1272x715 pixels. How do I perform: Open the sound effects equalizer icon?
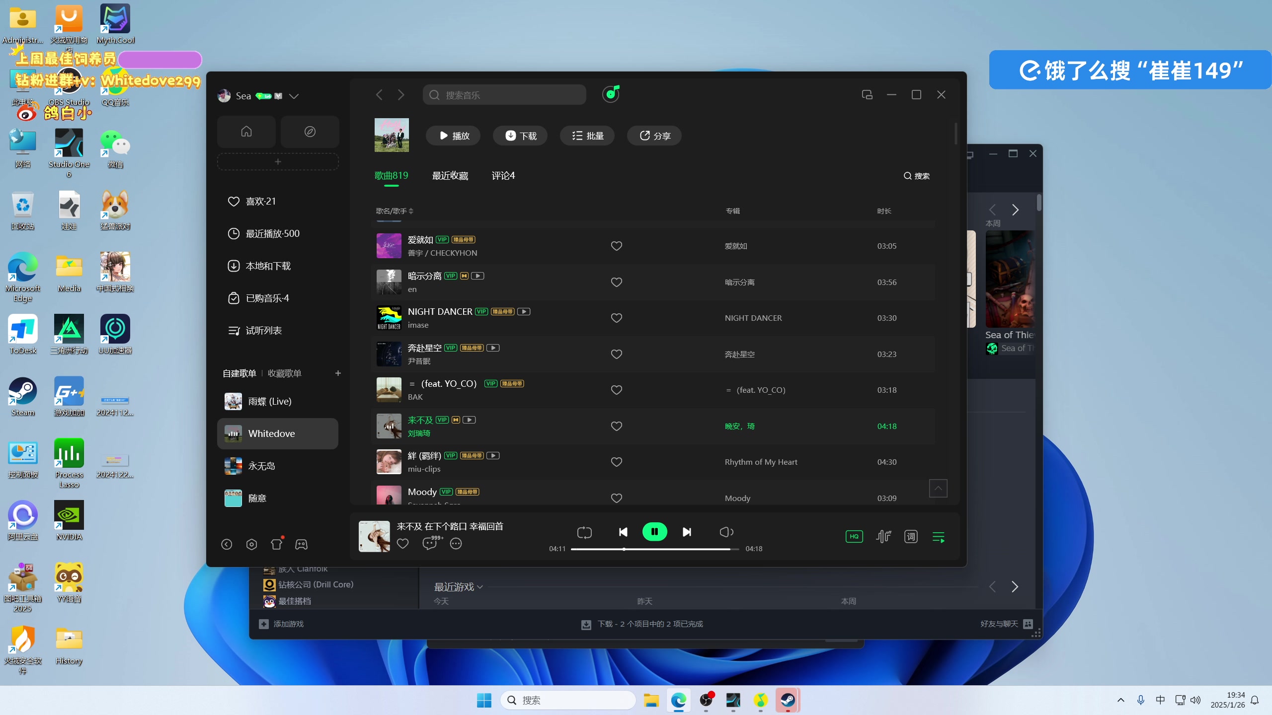883,537
